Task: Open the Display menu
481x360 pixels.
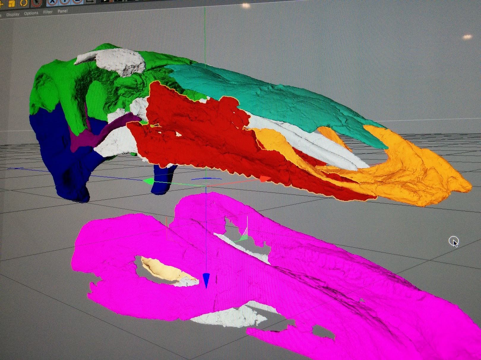Action: tap(13, 14)
